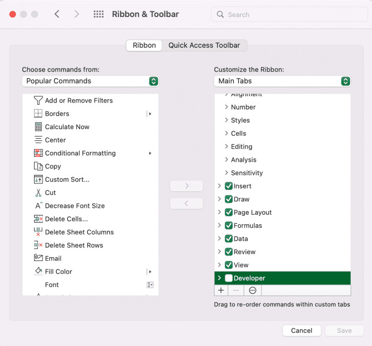Click the Decrease Font Size icon
This screenshot has height=346, width=372.
[39, 206]
